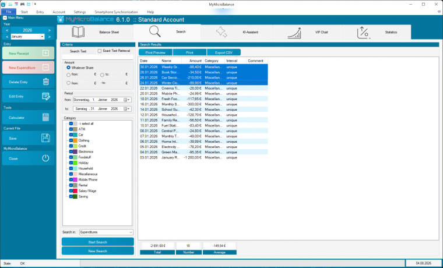This screenshot has width=443, height=268.
Task: Click the Start Search button
Action: [98, 242]
